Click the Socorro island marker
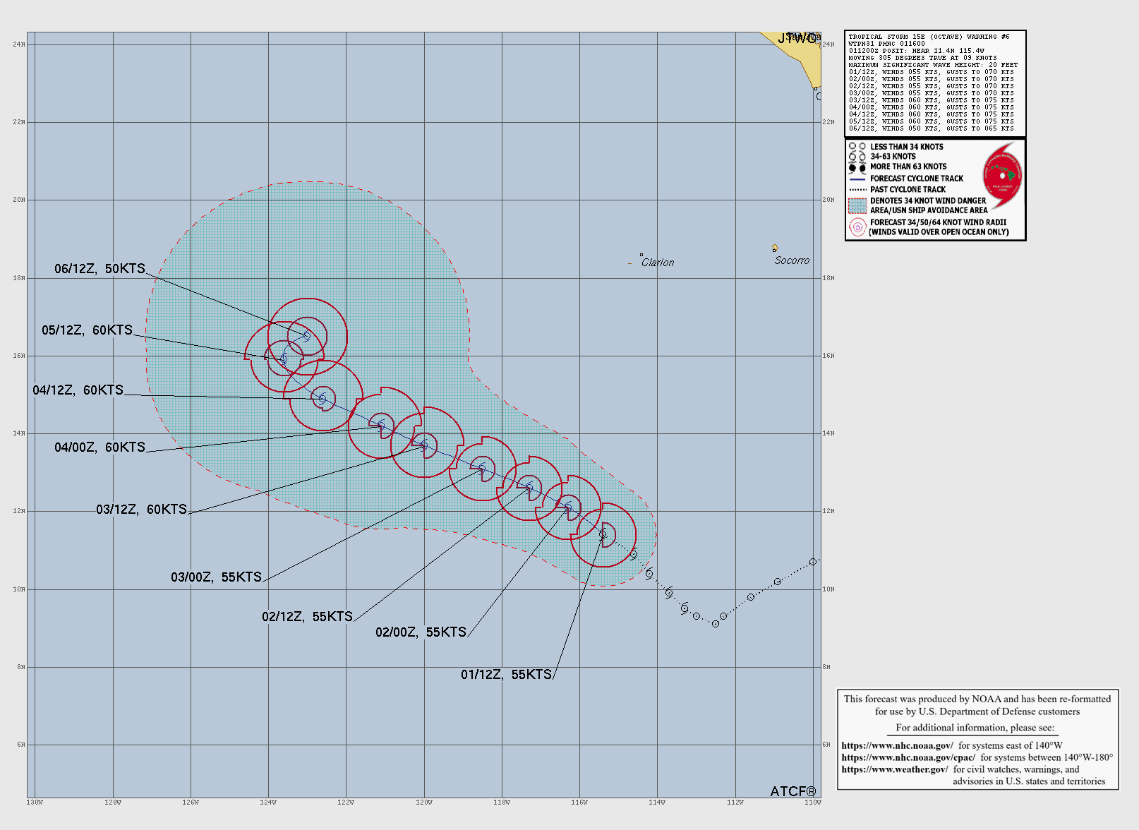Viewport: 1139px width, 830px height. pos(775,248)
